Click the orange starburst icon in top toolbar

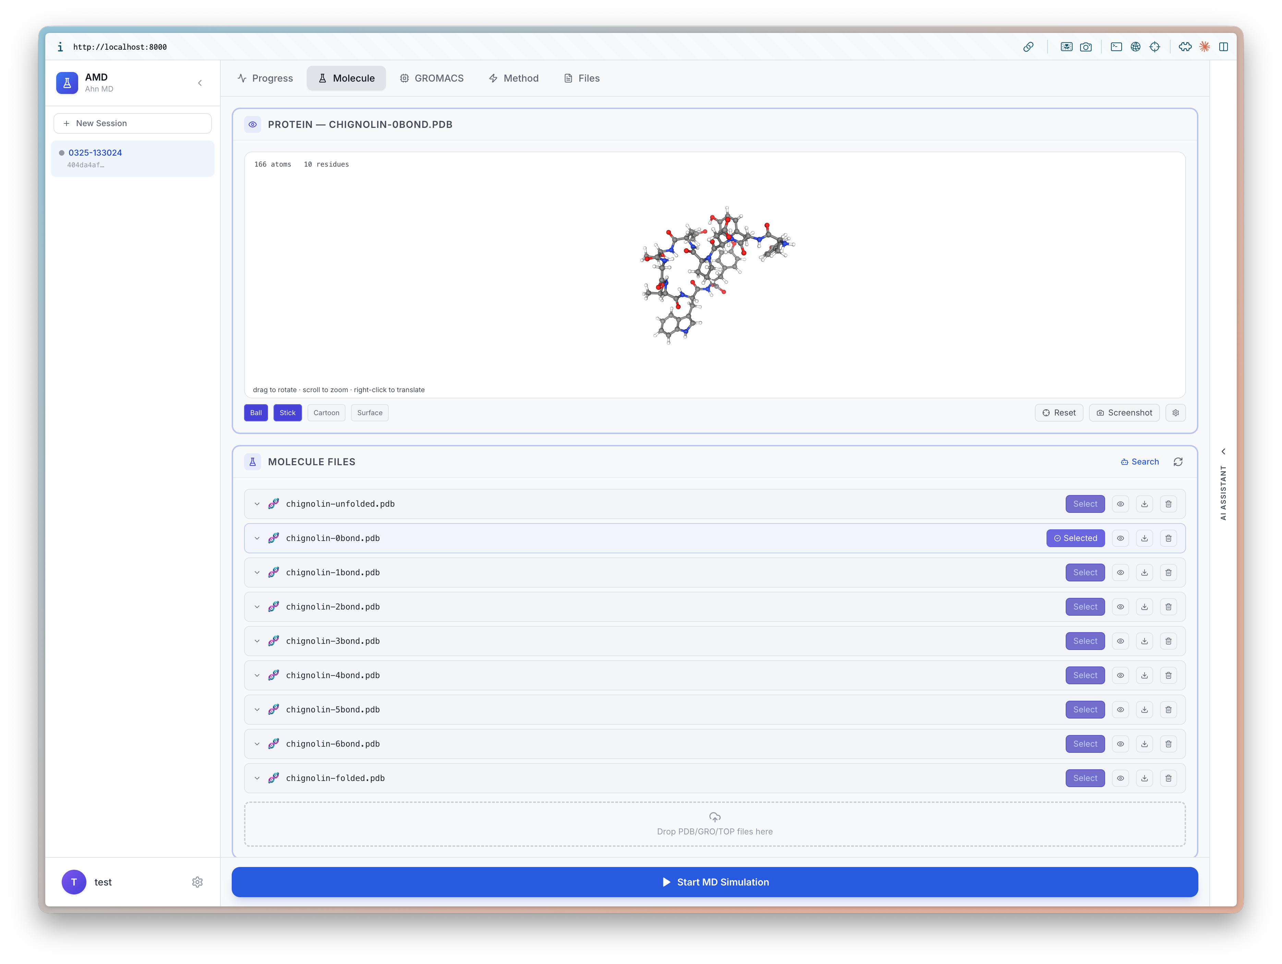1204,47
